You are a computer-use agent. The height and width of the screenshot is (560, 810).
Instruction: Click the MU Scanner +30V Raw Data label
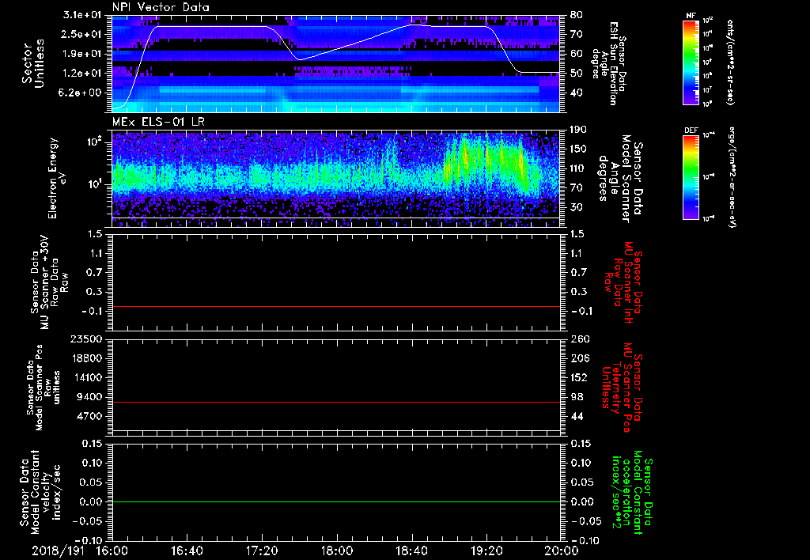pyautogui.click(x=50, y=282)
